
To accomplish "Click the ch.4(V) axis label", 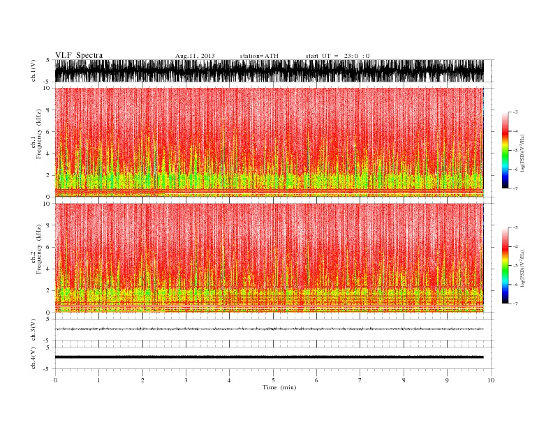I will coord(34,358).
